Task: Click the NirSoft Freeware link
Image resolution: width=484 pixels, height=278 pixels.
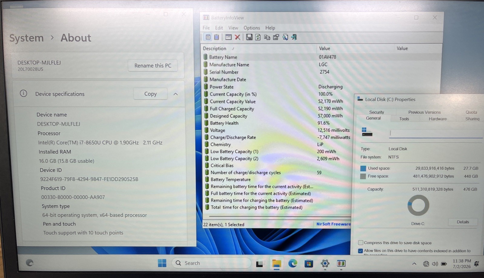Action: pos(333,224)
